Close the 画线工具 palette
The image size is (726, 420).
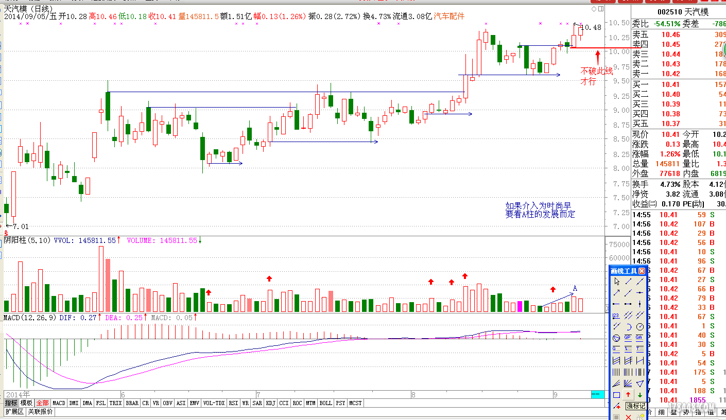642,271
